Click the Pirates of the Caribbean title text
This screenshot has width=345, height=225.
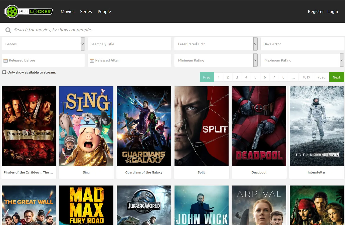(x=28, y=172)
